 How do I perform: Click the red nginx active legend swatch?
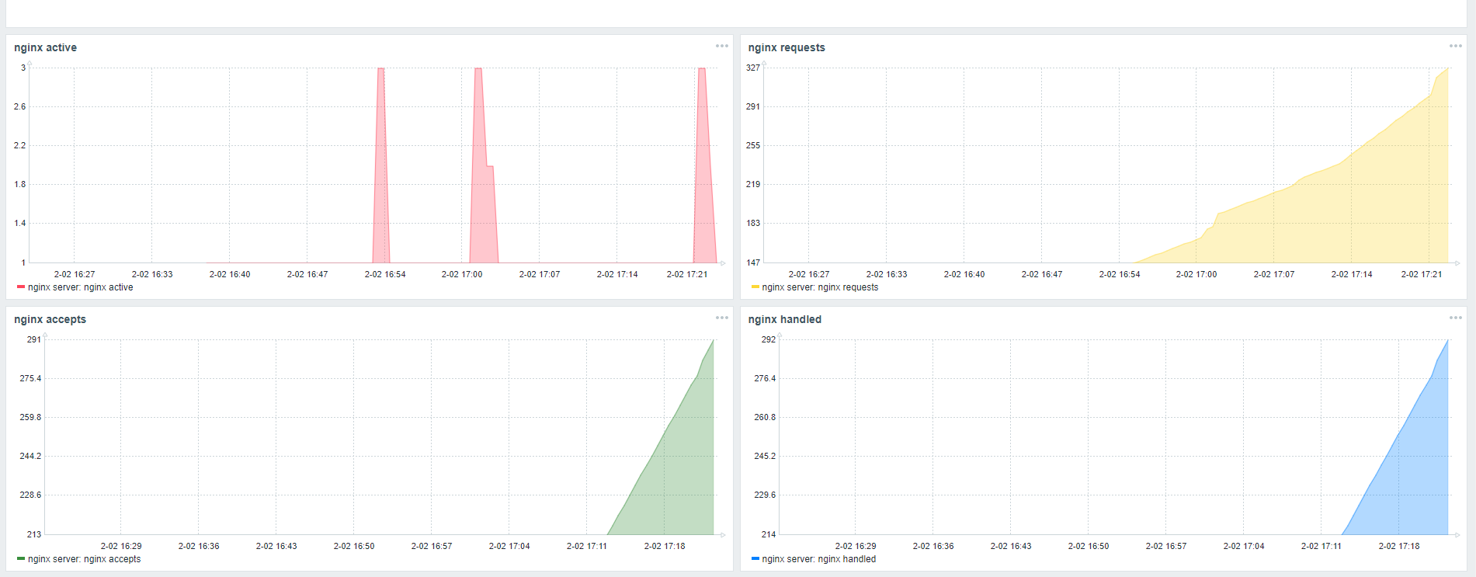point(21,287)
